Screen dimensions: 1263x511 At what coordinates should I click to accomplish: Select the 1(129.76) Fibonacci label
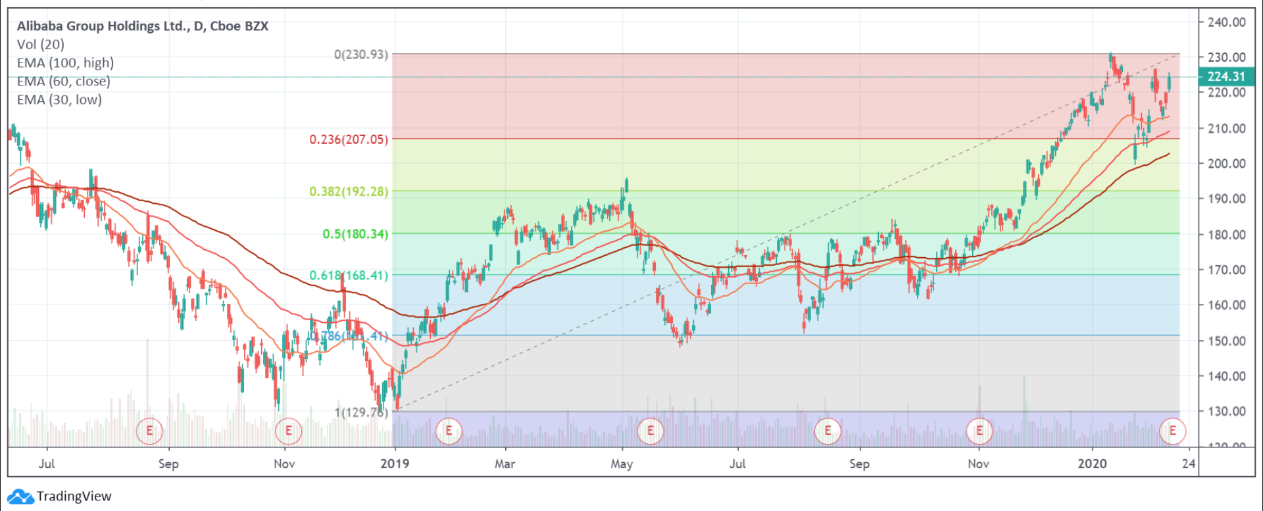click(361, 412)
